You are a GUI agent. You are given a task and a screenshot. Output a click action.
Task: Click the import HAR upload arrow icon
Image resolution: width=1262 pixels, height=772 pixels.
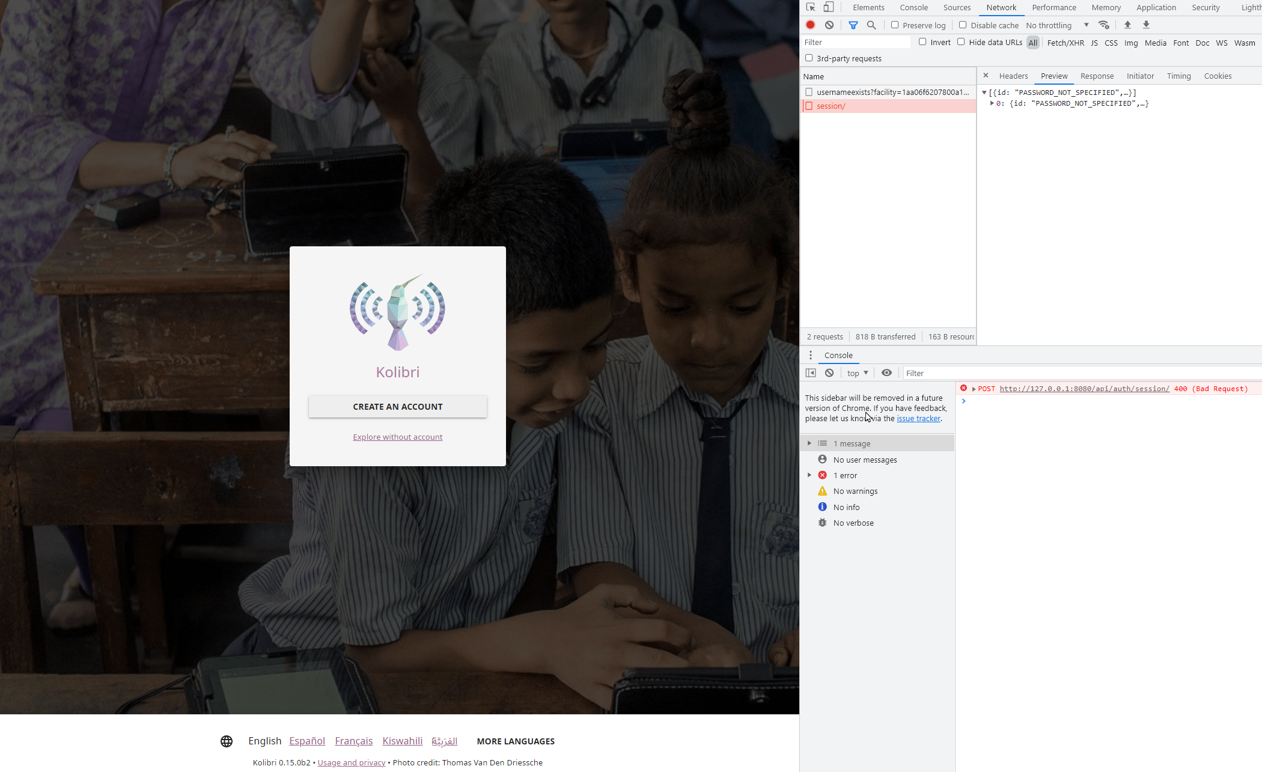(x=1127, y=25)
